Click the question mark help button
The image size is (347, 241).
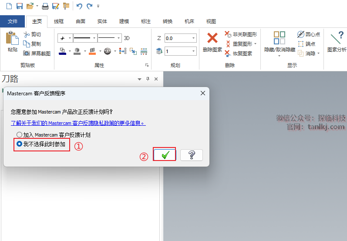(x=192, y=155)
